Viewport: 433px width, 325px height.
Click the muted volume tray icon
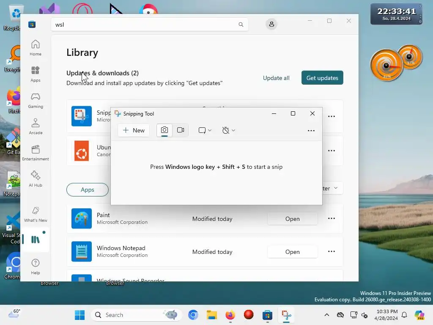click(x=364, y=315)
